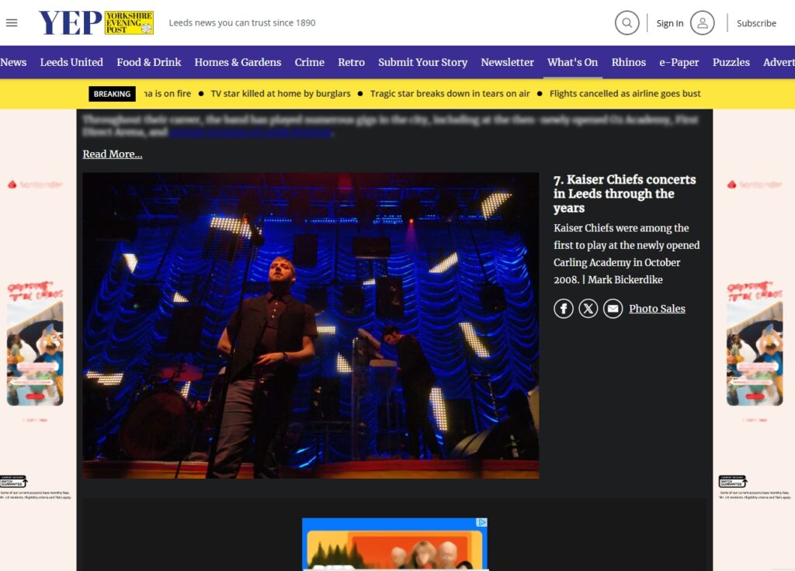Go to the What's On tab
This screenshot has width=795, height=571.
pyautogui.click(x=572, y=62)
